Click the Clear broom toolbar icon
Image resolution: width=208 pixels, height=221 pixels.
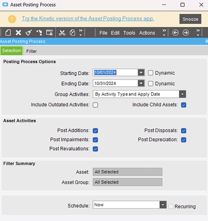pyautogui.click(x=28, y=33)
